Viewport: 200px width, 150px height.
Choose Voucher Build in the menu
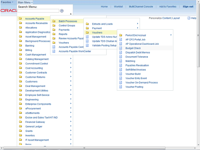tap(133, 74)
